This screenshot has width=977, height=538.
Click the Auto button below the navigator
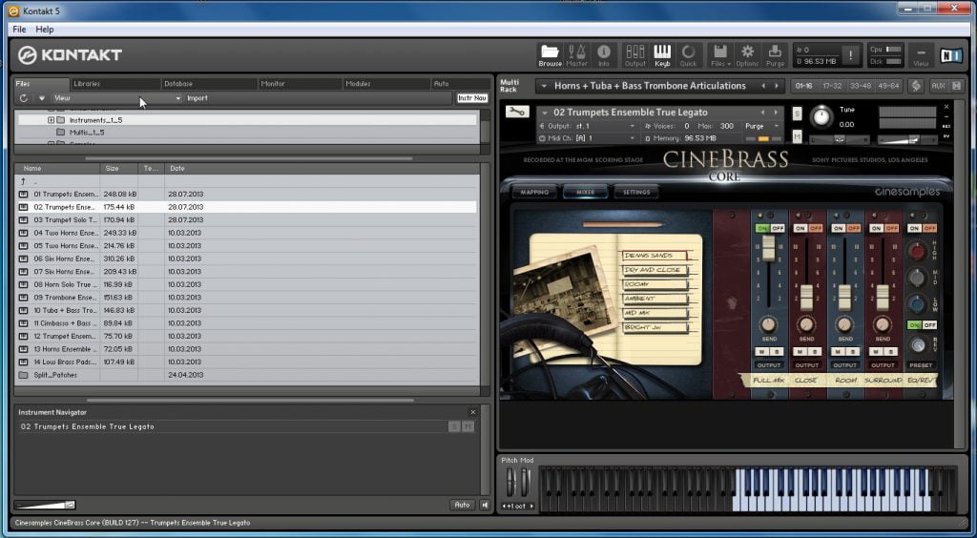point(462,505)
